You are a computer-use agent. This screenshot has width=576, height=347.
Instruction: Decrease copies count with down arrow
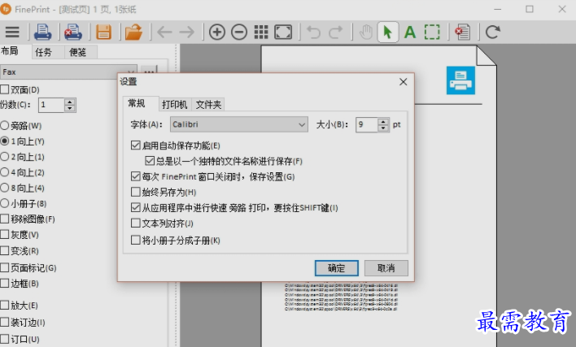(x=70, y=109)
